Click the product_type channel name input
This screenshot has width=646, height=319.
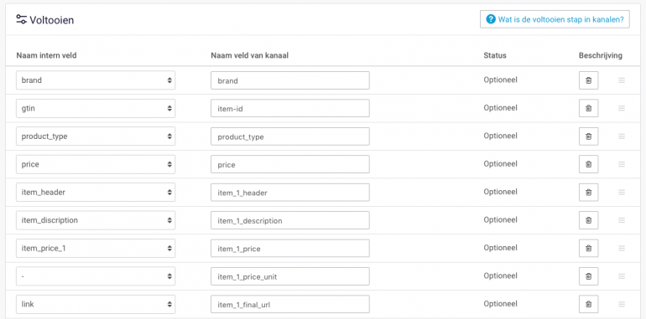pyautogui.click(x=290, y=136)
